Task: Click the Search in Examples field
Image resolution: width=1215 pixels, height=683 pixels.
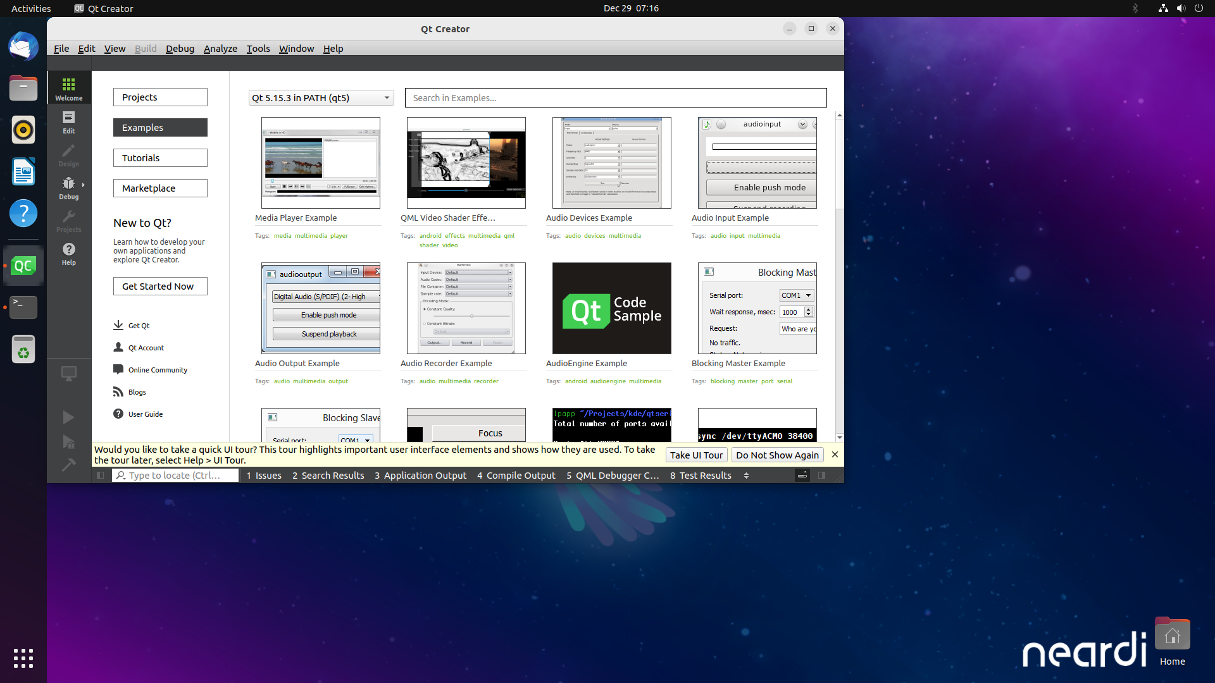Action: (x=616, y=97)
